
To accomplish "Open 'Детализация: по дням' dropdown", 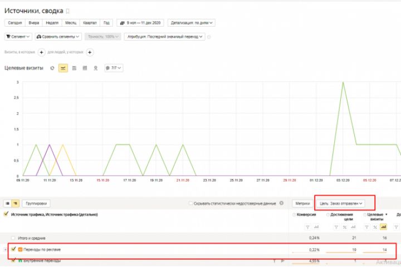I will pos(192,23).
